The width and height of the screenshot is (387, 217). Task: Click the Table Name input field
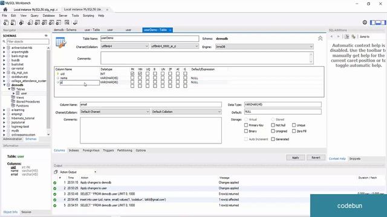tap(149, 39)
